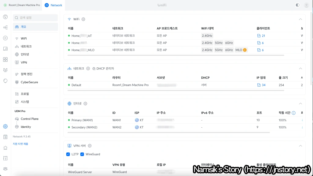Collapse the WiFi section

click(300, 19)
